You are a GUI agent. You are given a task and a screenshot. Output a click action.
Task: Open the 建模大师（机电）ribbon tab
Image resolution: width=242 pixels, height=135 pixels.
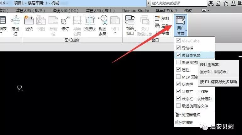click(30, 10)
